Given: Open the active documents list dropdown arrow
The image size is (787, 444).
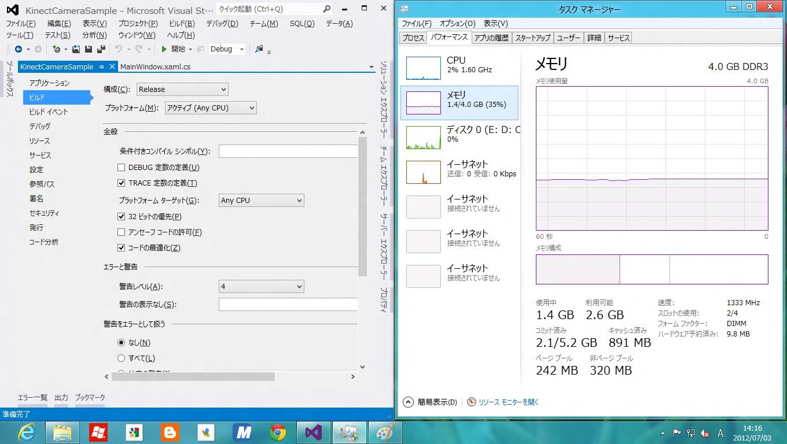Looking at the screenshot, I should click(372, 67).
